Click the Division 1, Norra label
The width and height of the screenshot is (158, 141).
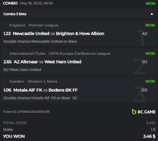tap(42, 82)
